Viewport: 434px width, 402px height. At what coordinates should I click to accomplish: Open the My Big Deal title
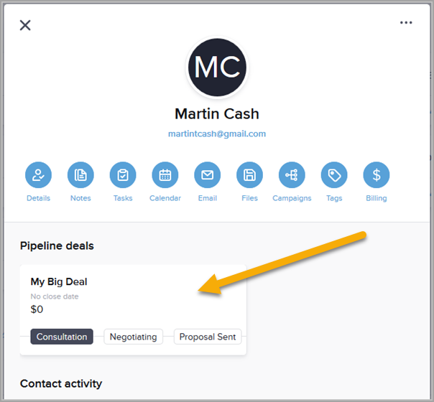59,281
